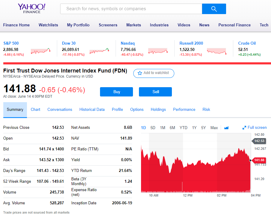
Task: Select the Max chart range
Action: coord(214,128)
